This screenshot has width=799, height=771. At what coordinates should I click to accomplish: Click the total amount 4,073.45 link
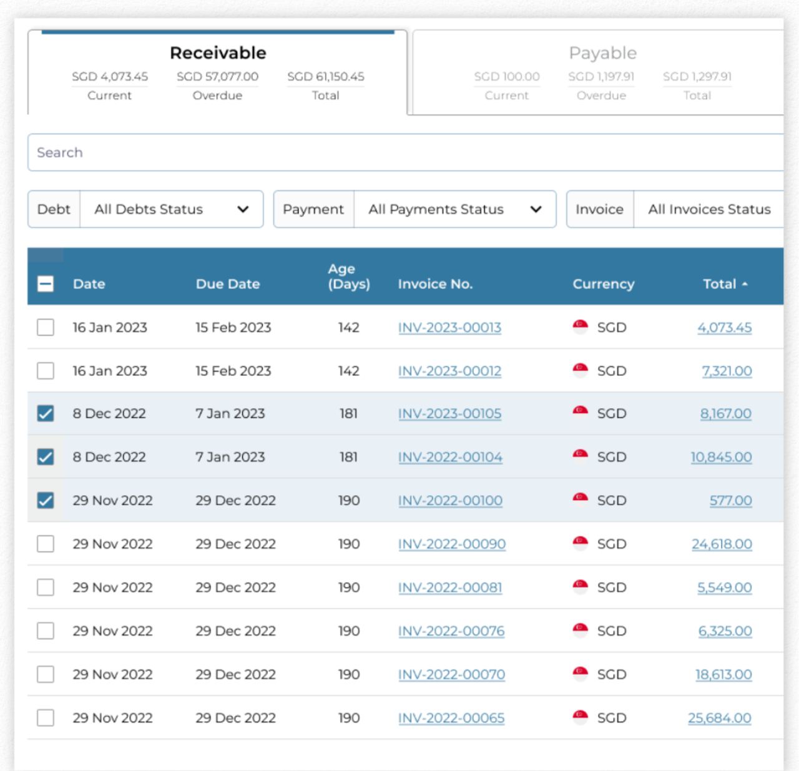pos(724,328)
